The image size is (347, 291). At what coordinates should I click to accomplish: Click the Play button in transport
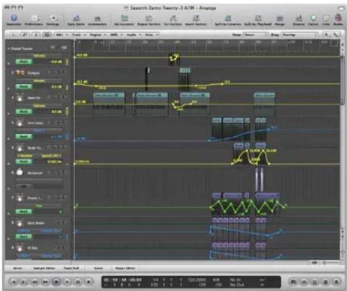tap(67, 282)
